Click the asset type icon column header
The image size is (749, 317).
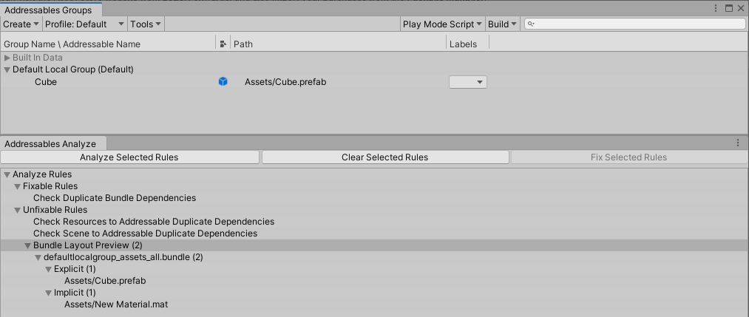223,44
